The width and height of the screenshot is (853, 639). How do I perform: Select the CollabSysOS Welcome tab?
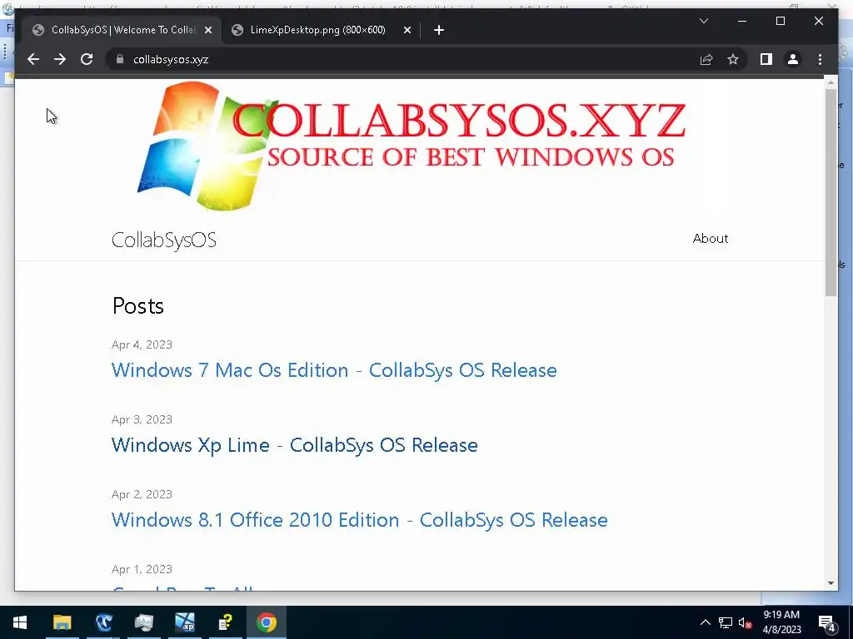(122, 30)
